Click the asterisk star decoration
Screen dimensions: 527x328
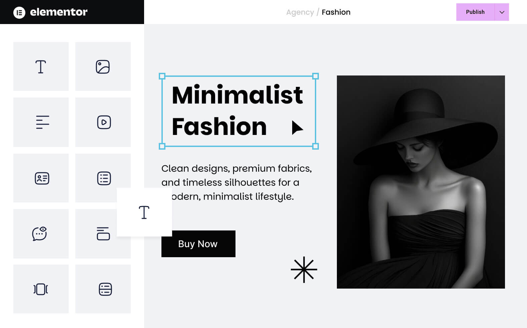click(x=304, y=270)
